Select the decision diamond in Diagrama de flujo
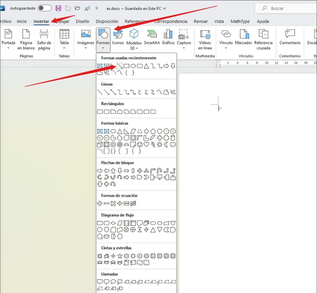Viewport: 317px width, 293px height. coord(113,223)
